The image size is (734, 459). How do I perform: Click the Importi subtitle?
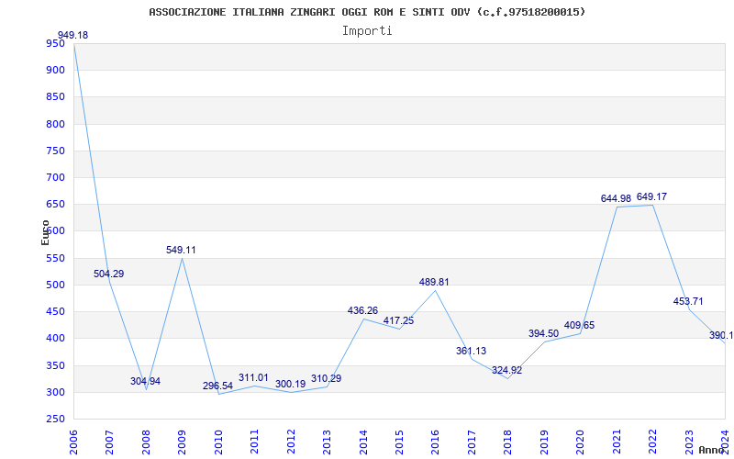pos(367,31)
